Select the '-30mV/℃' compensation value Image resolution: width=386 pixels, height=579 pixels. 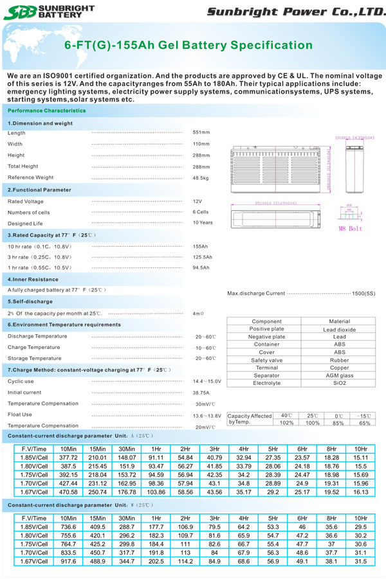click(x=205, y=404)
